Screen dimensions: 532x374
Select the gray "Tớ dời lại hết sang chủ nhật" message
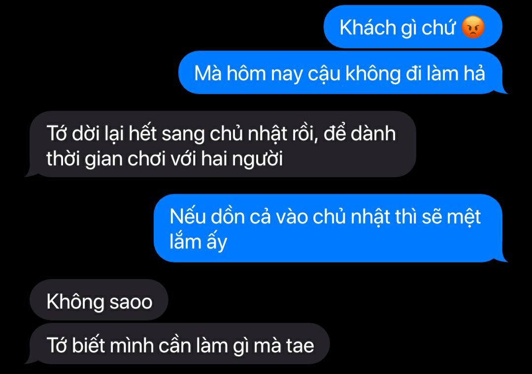click(x=221, y=145)
